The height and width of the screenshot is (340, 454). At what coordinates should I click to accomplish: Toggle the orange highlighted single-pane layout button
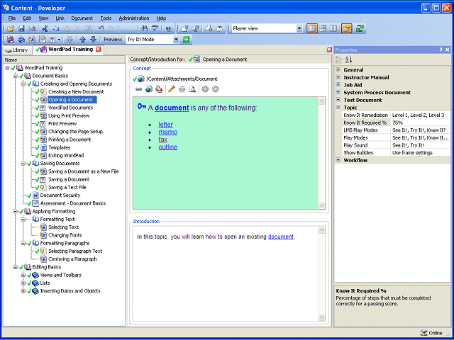click(312, 28)
